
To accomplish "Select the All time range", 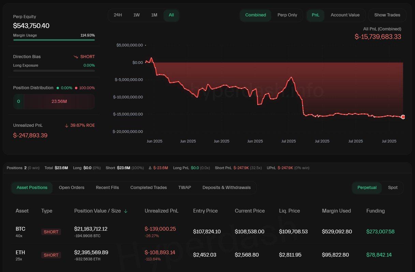I will pyautogui.click(x=171, y=15).
